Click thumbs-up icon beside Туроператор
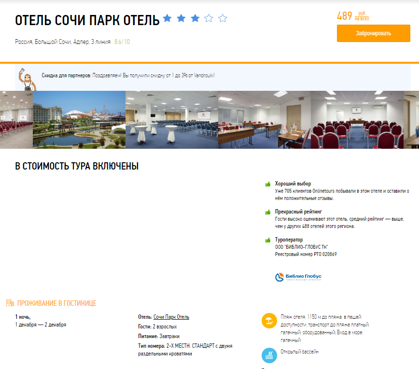The width and height of the screenshot is (419, 369). [268, 241]
